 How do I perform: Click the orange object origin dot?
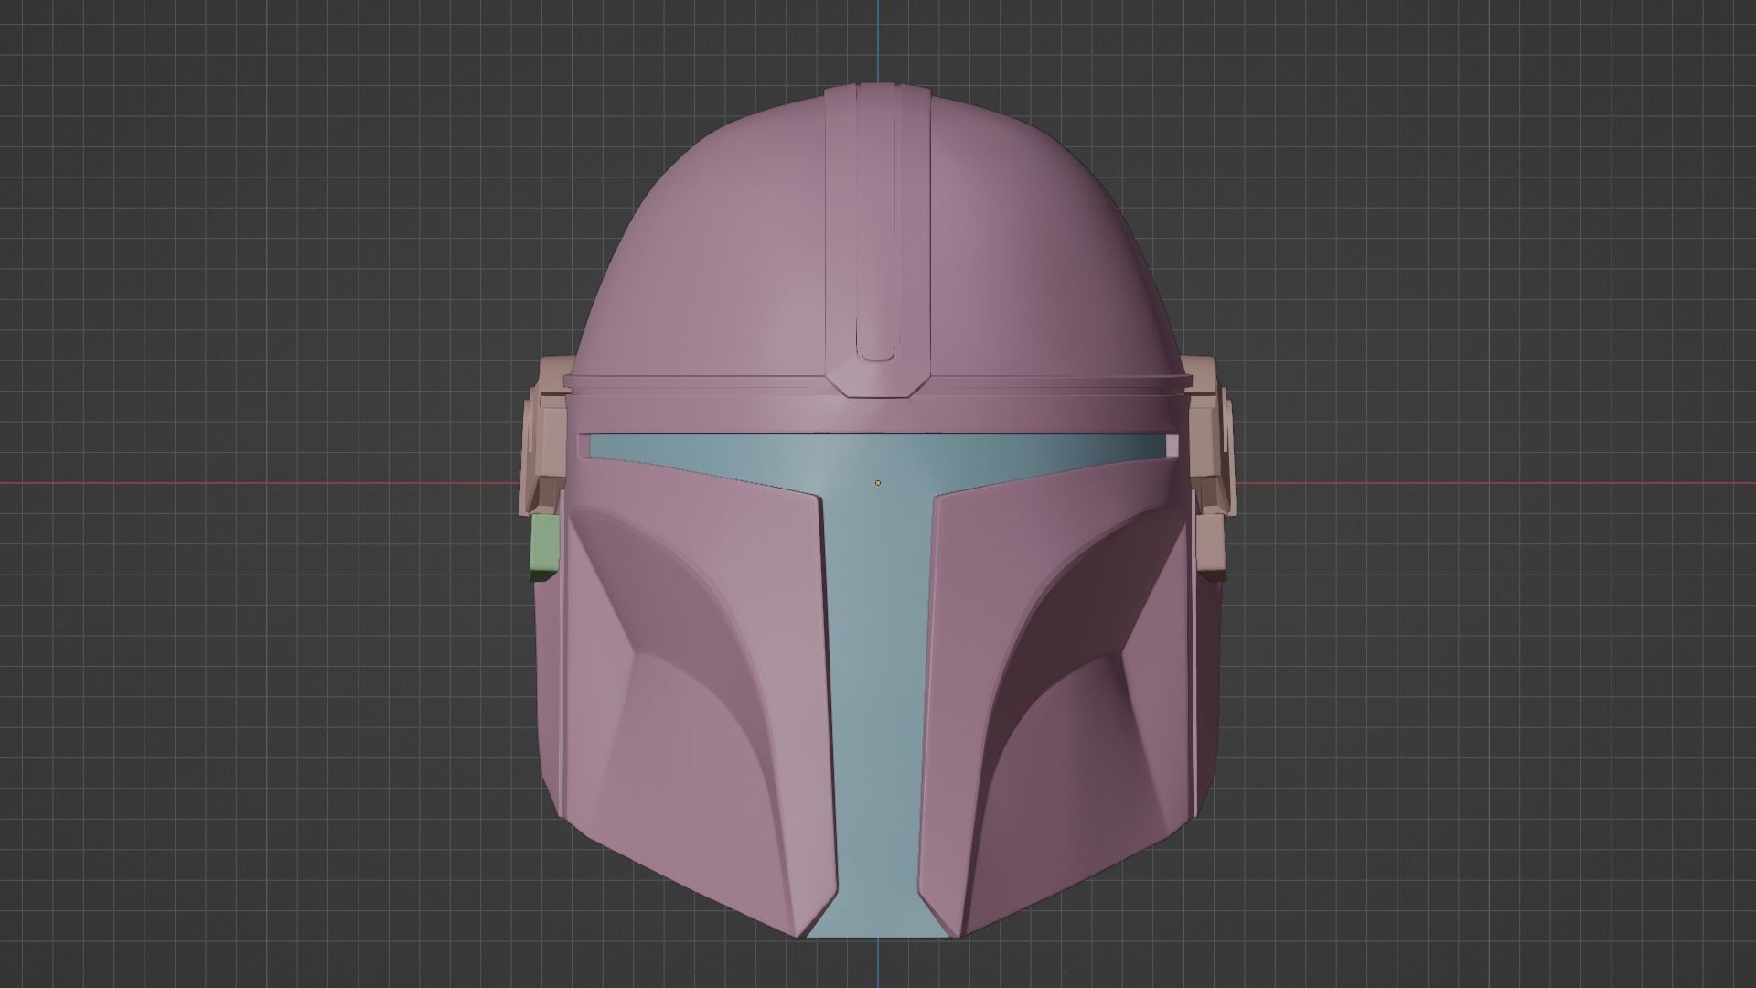pos(878,482)
